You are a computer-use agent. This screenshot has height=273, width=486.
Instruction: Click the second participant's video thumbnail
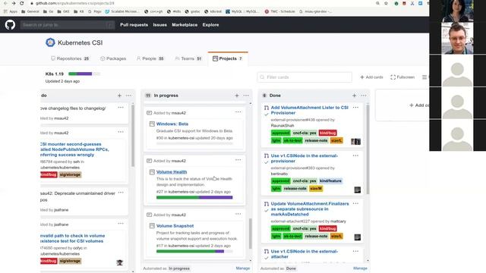coord(457,39)
